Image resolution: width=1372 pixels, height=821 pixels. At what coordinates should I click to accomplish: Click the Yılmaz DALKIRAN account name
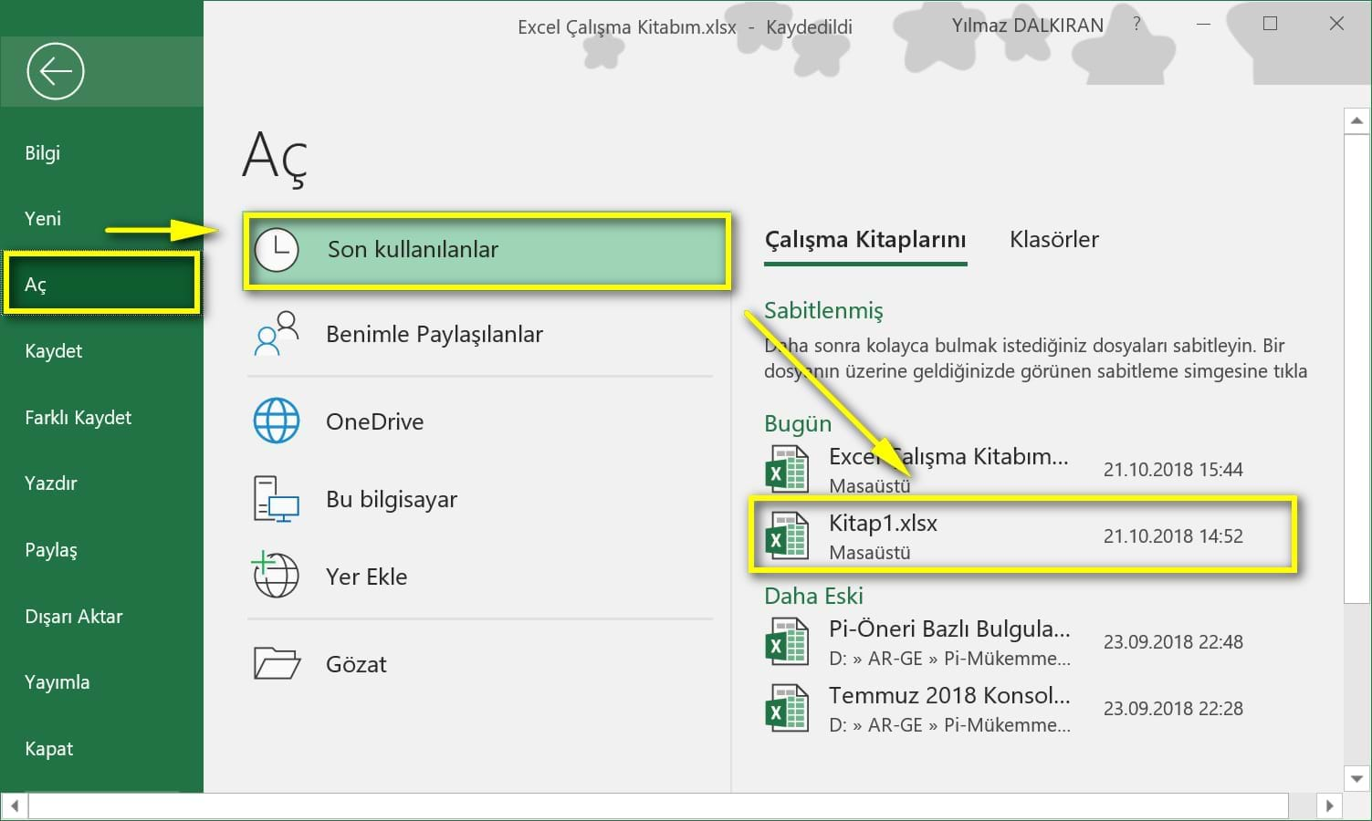(x=1028, y=26)
